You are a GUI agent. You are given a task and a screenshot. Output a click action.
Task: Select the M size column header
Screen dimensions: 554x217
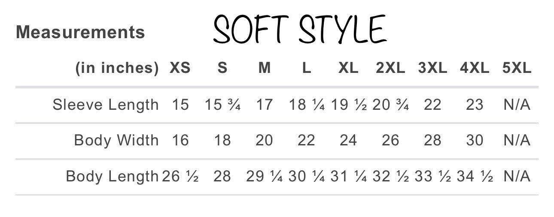pos(264,68)
